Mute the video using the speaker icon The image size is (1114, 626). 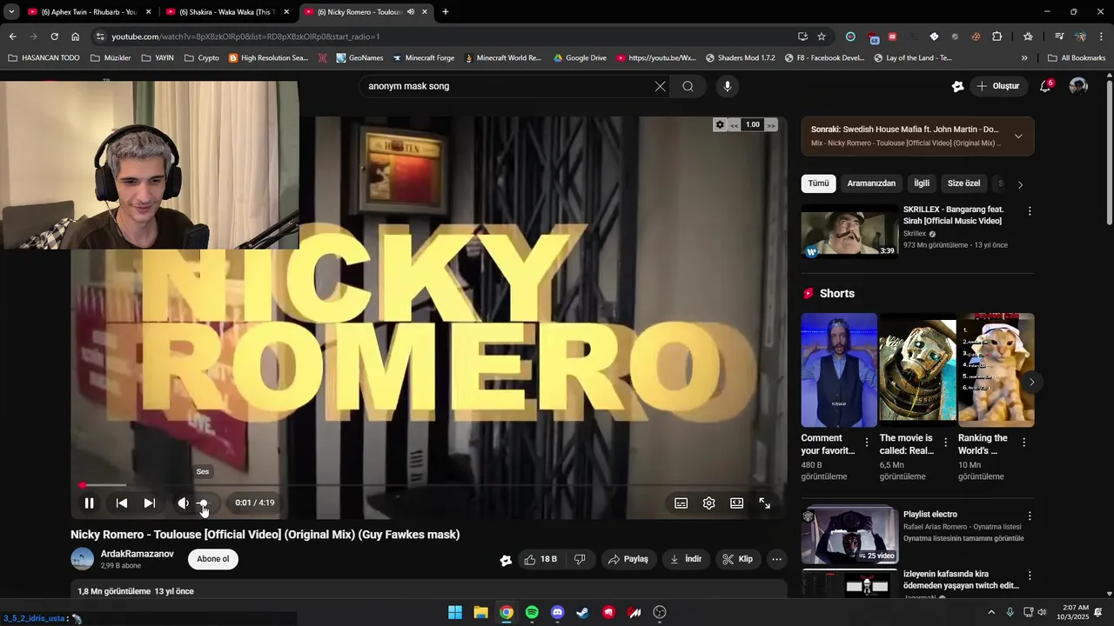183,503
